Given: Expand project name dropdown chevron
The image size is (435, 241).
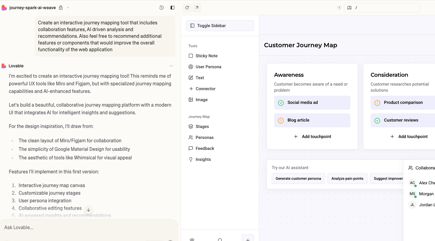Looking at the screenshot, I should point(68,8).
